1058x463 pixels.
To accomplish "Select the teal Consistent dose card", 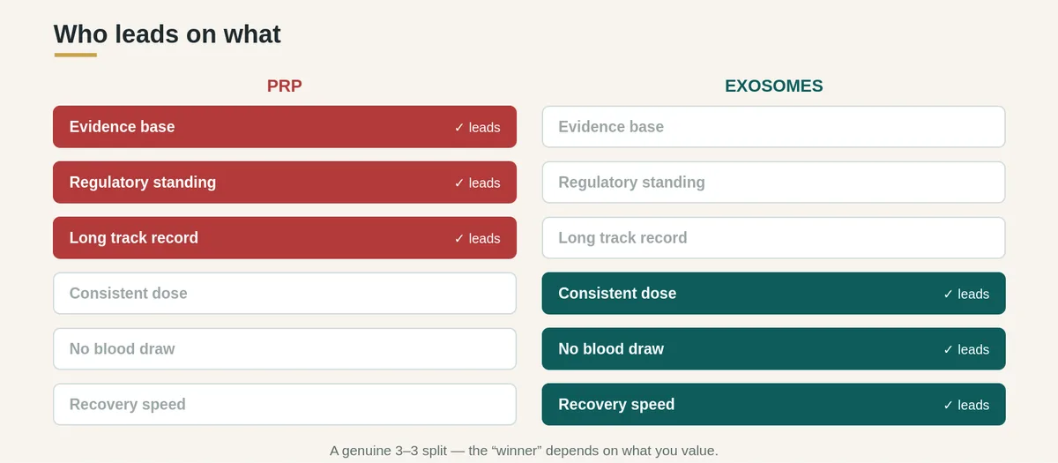I will coord(774,294).
